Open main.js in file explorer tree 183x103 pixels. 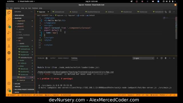coord(22,80)
